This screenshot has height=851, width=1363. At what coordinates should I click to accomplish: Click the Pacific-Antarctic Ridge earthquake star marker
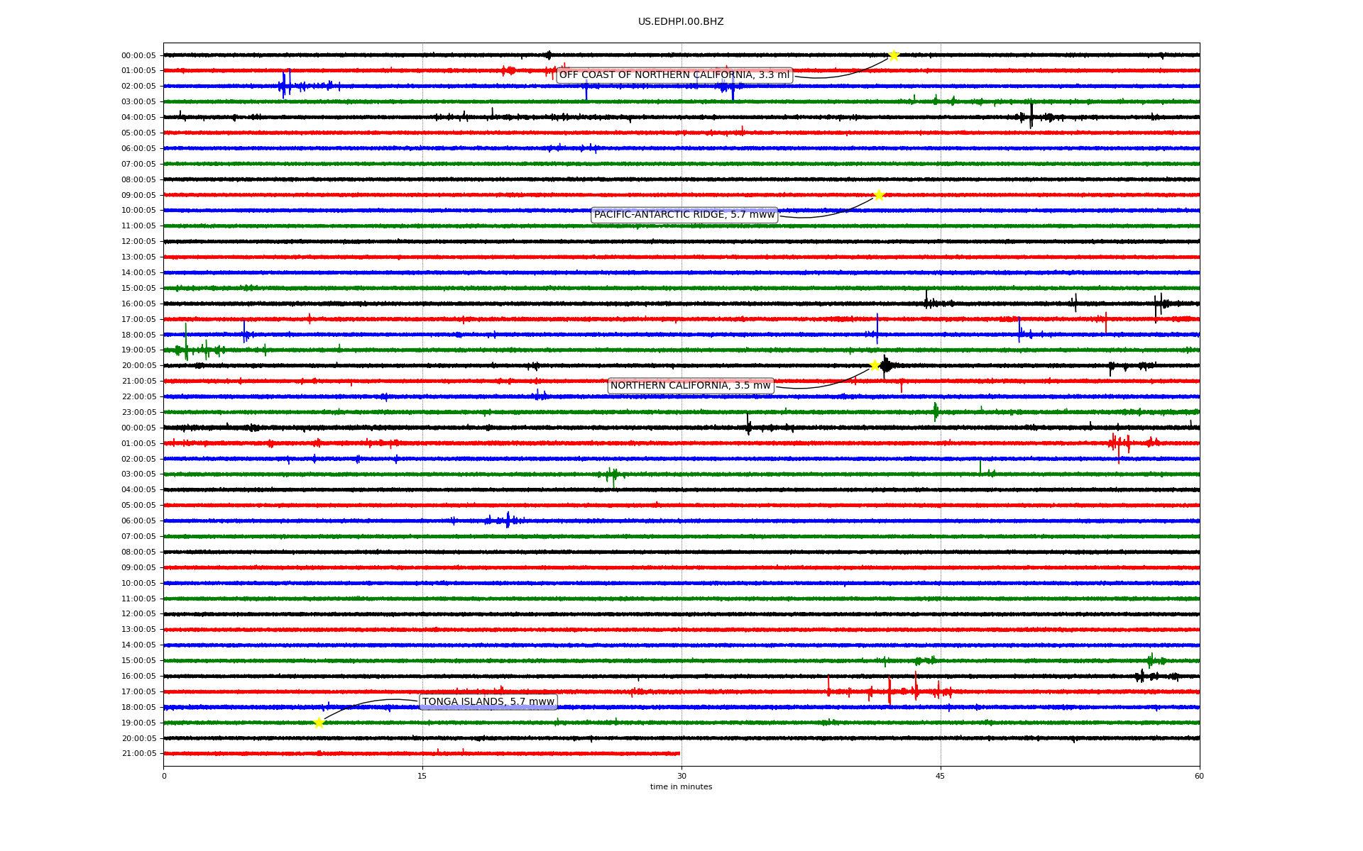pos(879,195)
